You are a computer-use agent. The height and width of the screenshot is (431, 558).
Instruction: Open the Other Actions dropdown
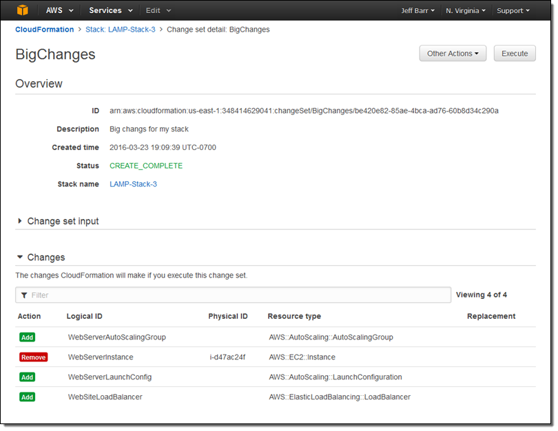453,54
